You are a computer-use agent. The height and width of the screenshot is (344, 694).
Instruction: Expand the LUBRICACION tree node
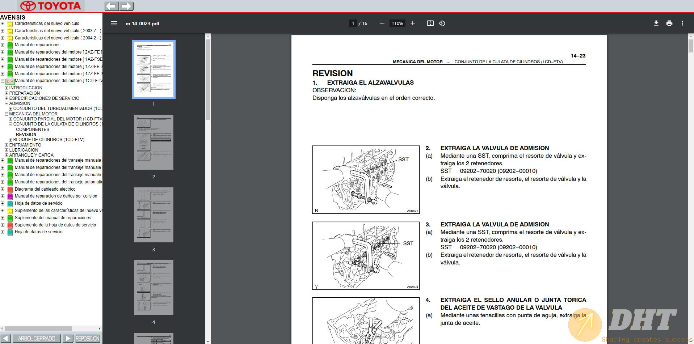pos(7,150)
